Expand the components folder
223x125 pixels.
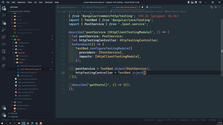tap(23, 43)
